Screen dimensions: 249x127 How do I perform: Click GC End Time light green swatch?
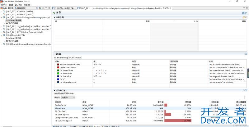(58, 74)
